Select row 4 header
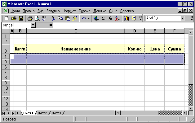This screenshot has width=195, height=123. point(6,56)
